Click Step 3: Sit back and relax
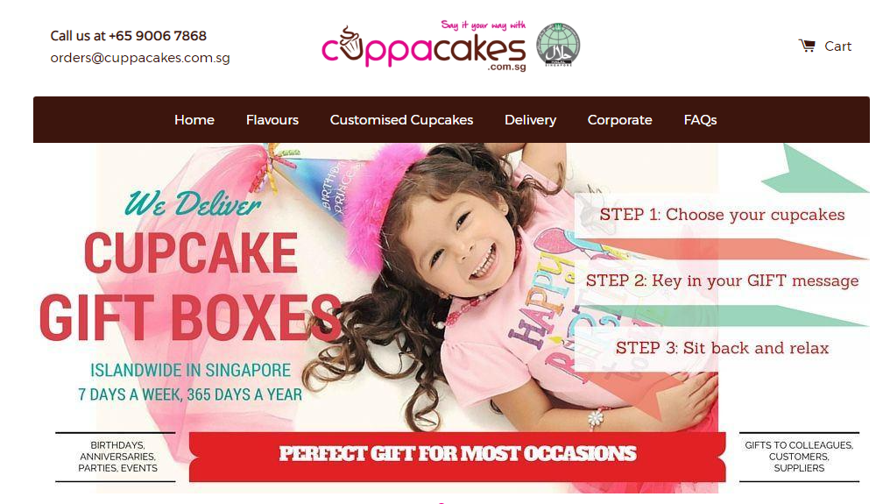This screenshot has width=890, height=504. [722, 348]
